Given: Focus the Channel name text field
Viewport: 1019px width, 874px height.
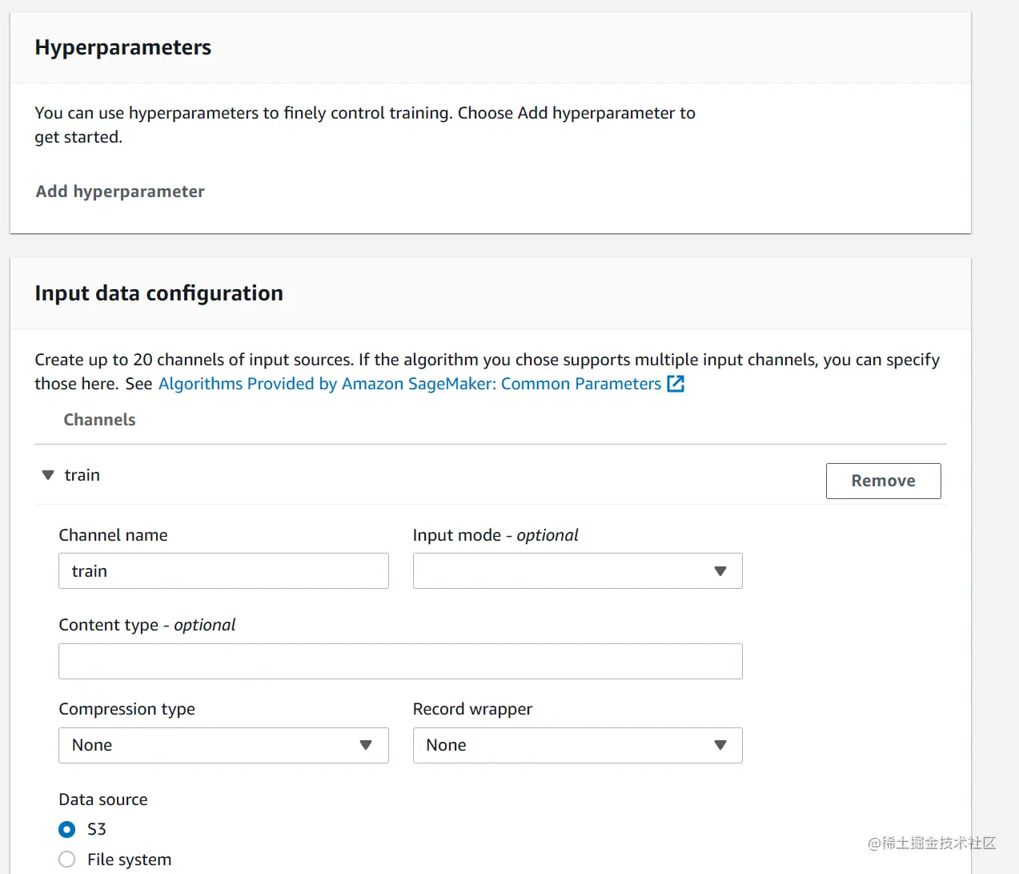Looking at the screenshot, I should click(223, 571).
